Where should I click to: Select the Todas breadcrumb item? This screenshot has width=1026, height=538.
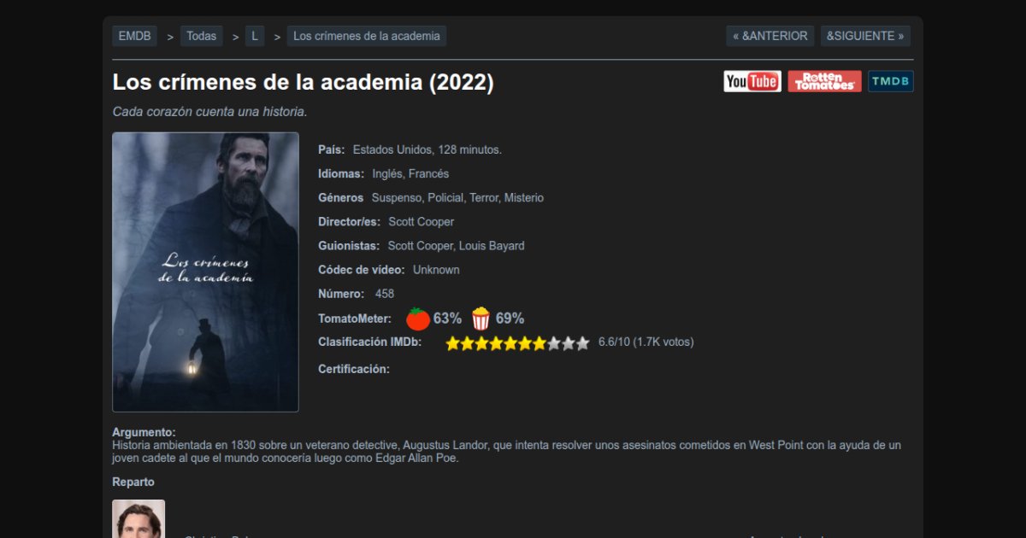coord(202,36)
